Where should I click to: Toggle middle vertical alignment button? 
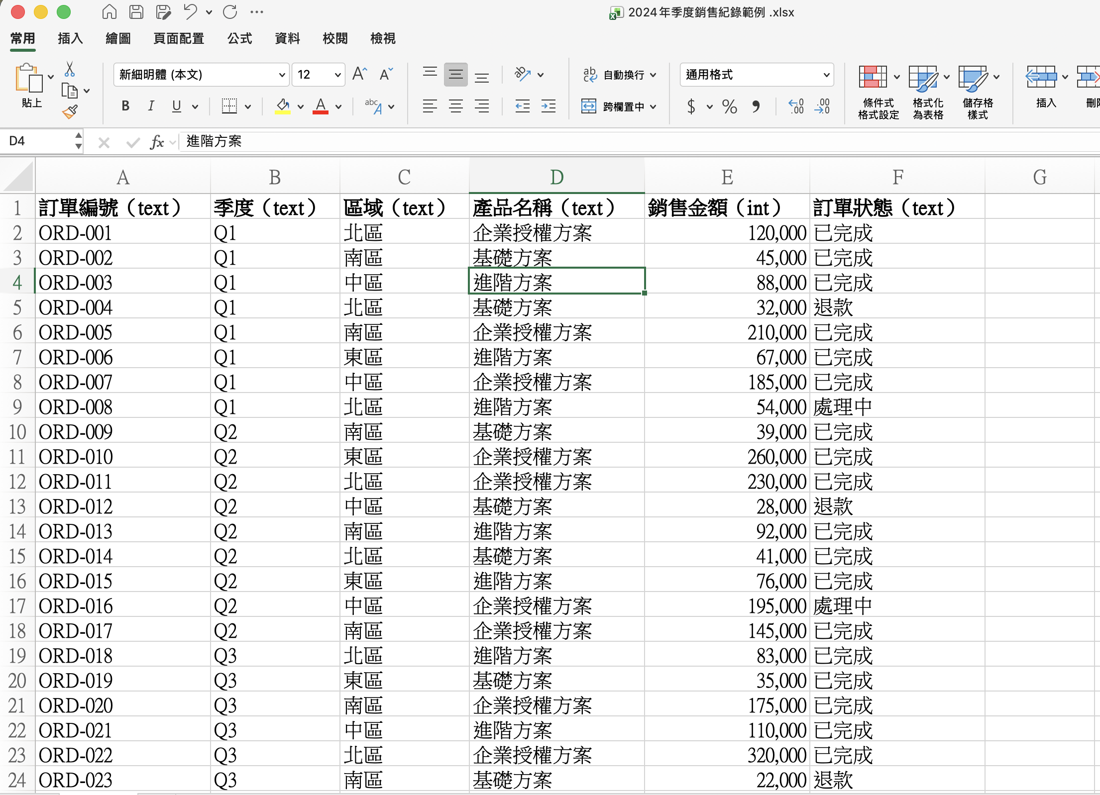pyautogui.click(x=455, y=75)
